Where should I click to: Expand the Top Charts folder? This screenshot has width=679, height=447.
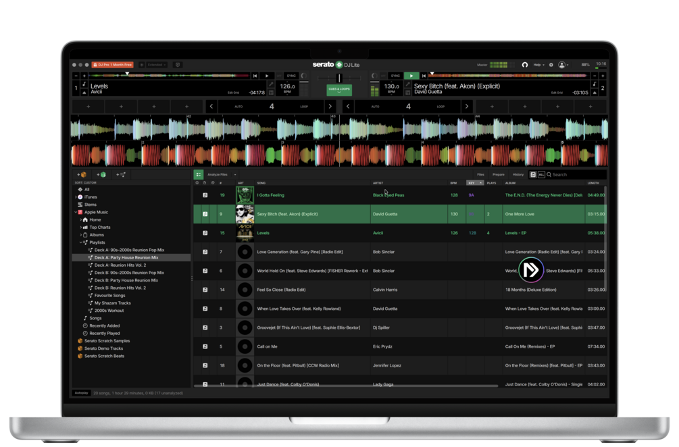click(x=80, y=227)
